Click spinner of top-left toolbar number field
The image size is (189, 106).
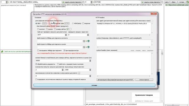pos(6,2)
